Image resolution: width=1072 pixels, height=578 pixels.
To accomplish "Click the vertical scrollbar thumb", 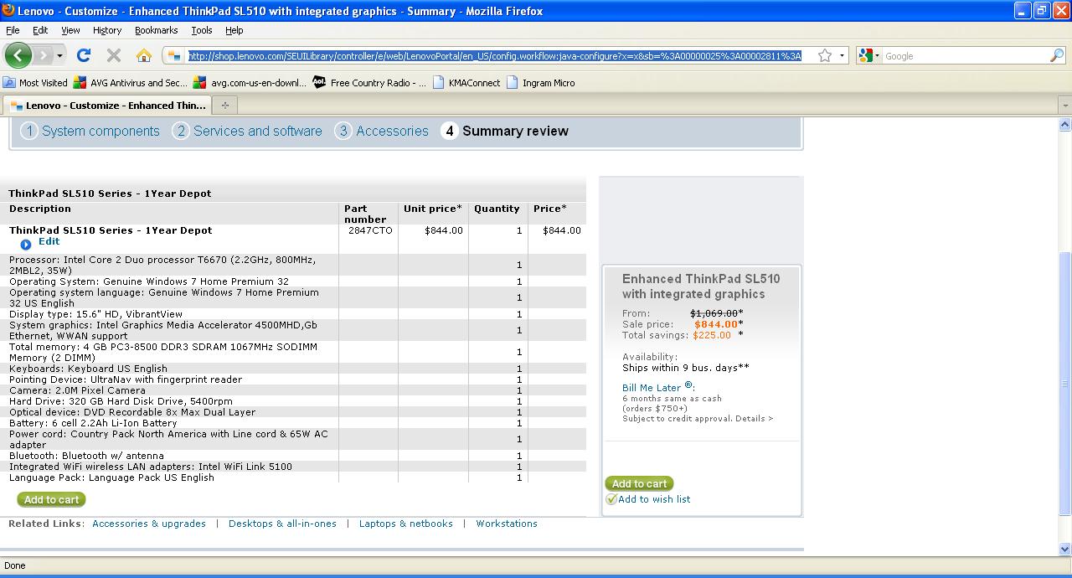I will coord(1064,383).
